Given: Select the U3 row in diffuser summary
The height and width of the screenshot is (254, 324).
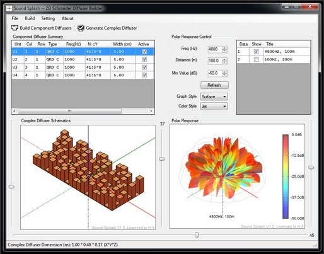Looking at the screenshot, I should pyautogui.click(x=83, y=67).
